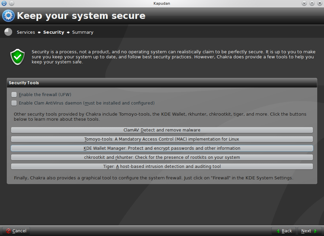Image resolution: width=324 pixels, height=236 pixels.
Task: Enable Clam AntiVirus daemon checkbox
Action: (14, 103)
